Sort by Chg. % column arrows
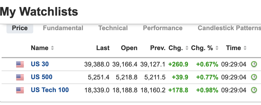261x105 pixels. 217,48
